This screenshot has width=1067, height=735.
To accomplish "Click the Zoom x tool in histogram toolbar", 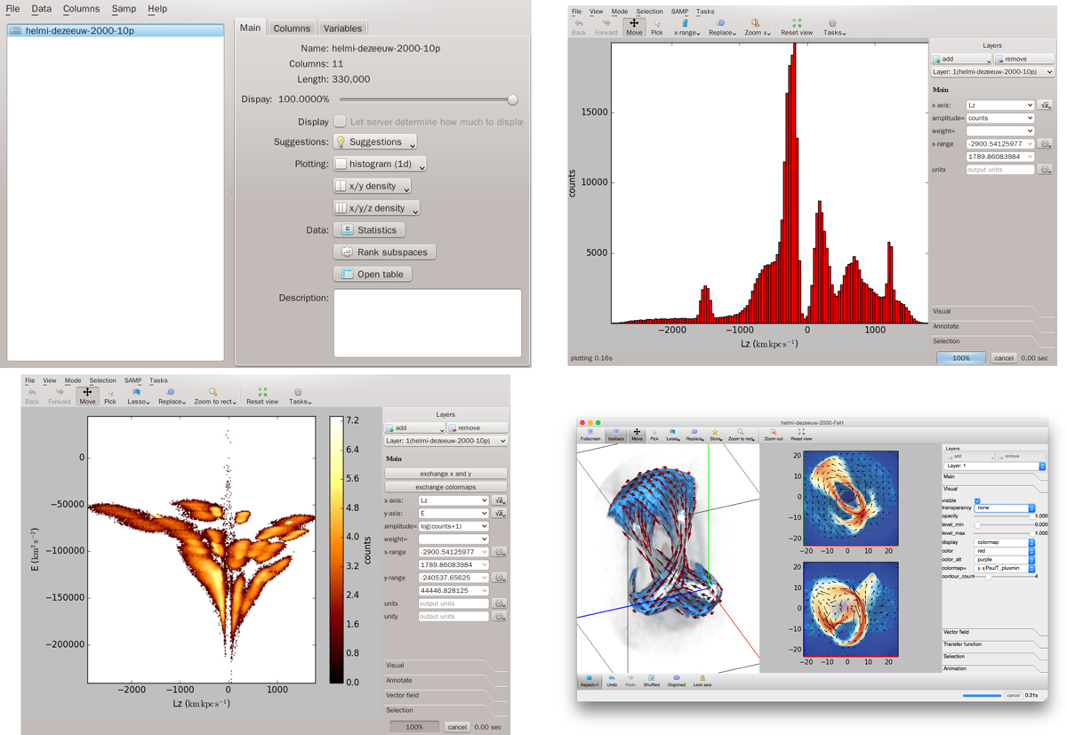I will tap(756, 27).
